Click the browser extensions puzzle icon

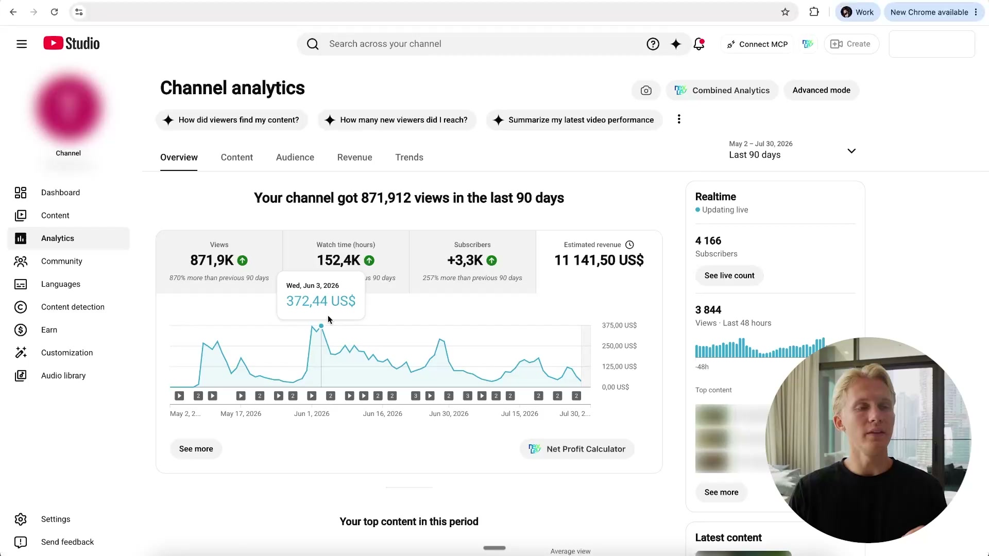814,12
